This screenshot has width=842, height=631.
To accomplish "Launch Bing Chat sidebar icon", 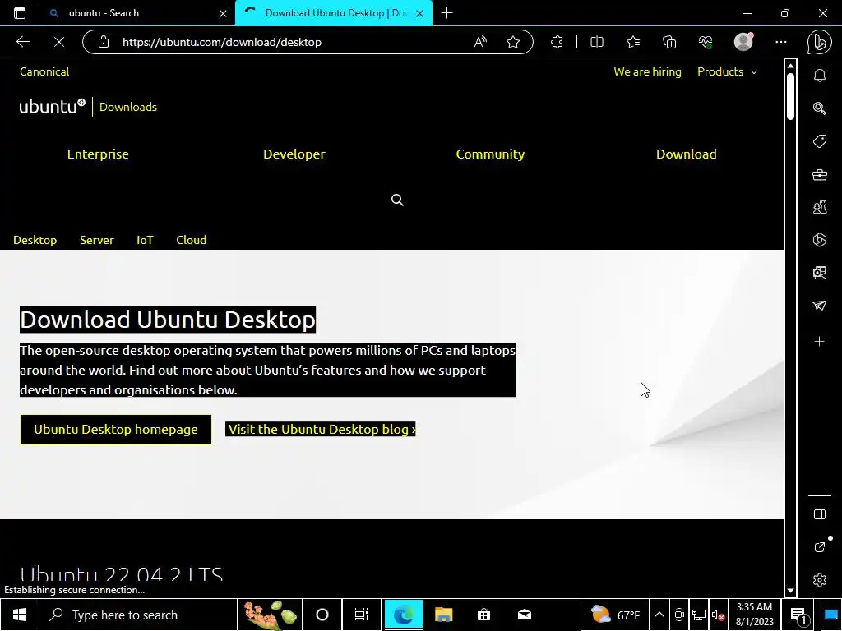I will 820,42.
